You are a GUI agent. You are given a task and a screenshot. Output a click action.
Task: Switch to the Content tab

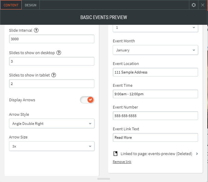11,5
